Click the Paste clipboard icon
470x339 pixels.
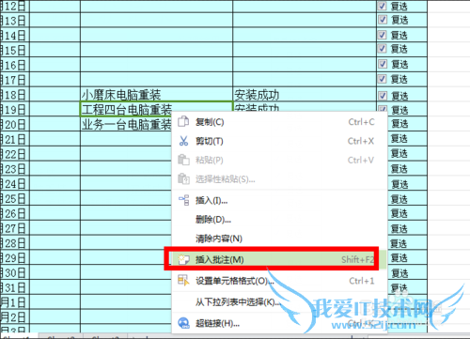[183, 160]
